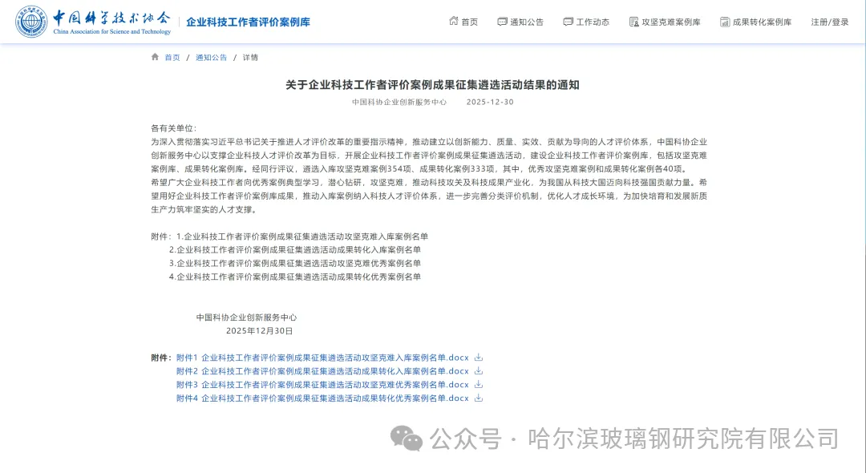Open the 攻坚克难案例库 document icon

tap(633, 22)
